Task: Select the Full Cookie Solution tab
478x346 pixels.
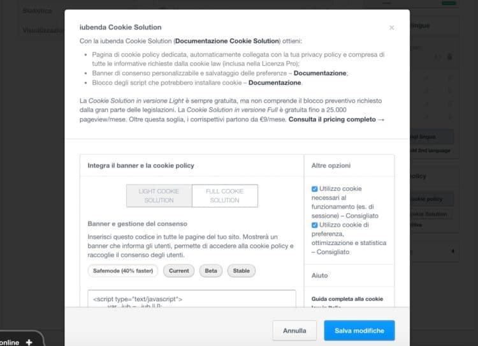Action: (225, 196)
